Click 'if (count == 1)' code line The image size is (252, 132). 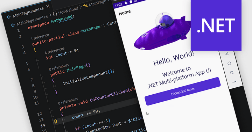click(x=93, y=124)
